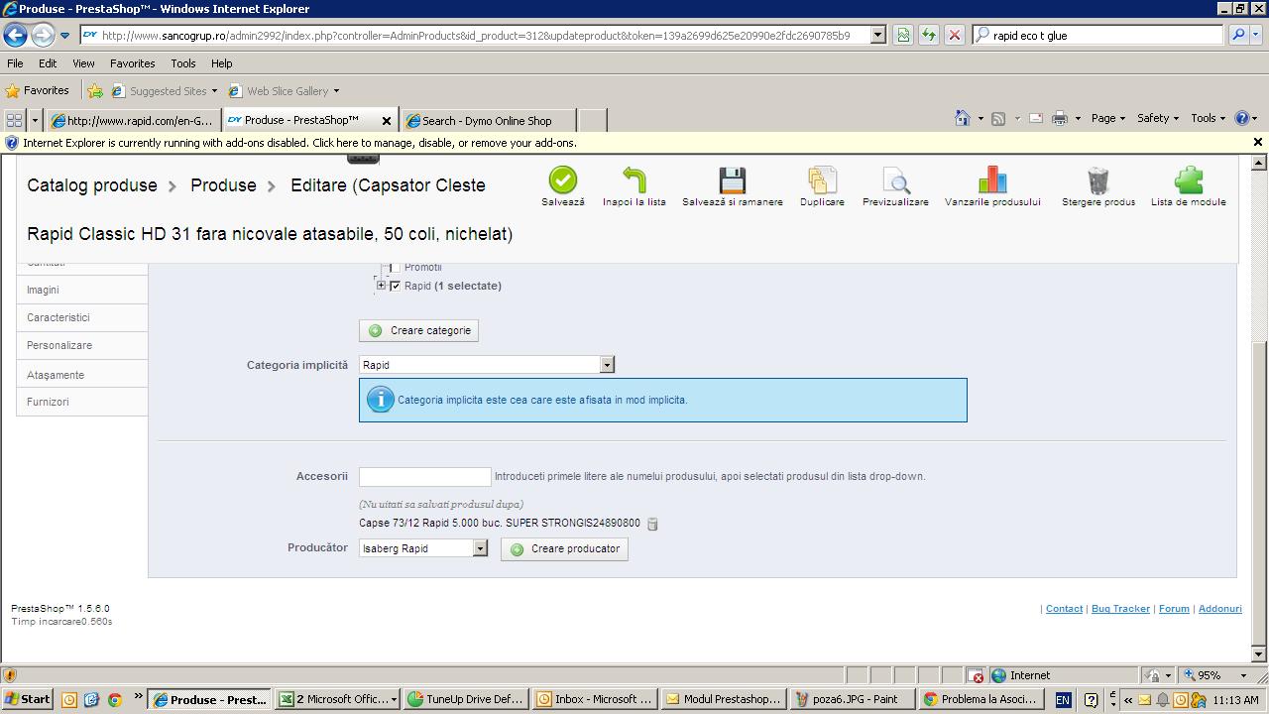Duplicate the product with Duplicare icon
The height and width of the screenshot is (714, 1269).
pos(822,179)
